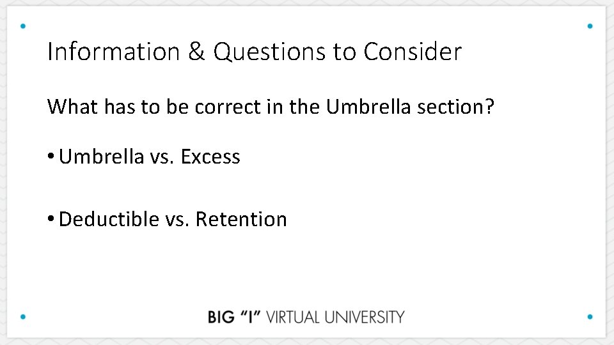Click the Umbrella vs. Excess bullet text
Viewport: 614px width, 345px height.
click(149, 157)
